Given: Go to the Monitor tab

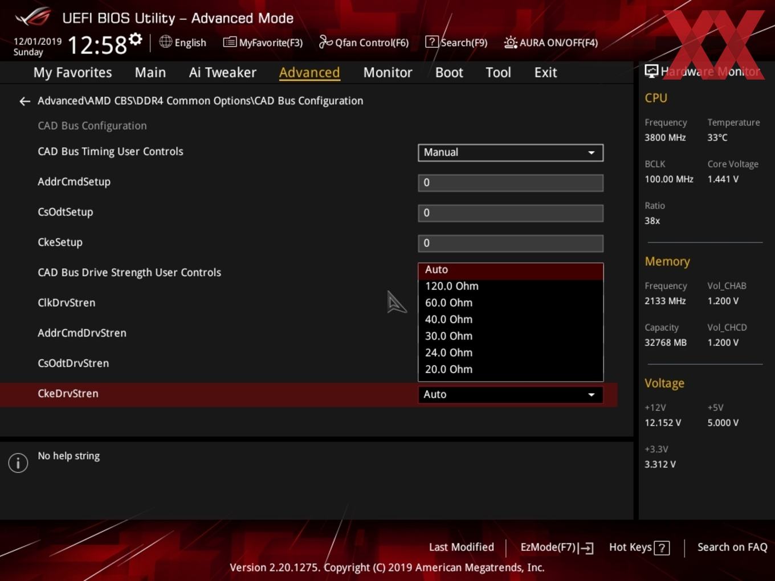Looking at the screenshot, I should click(x=387, y=72).
